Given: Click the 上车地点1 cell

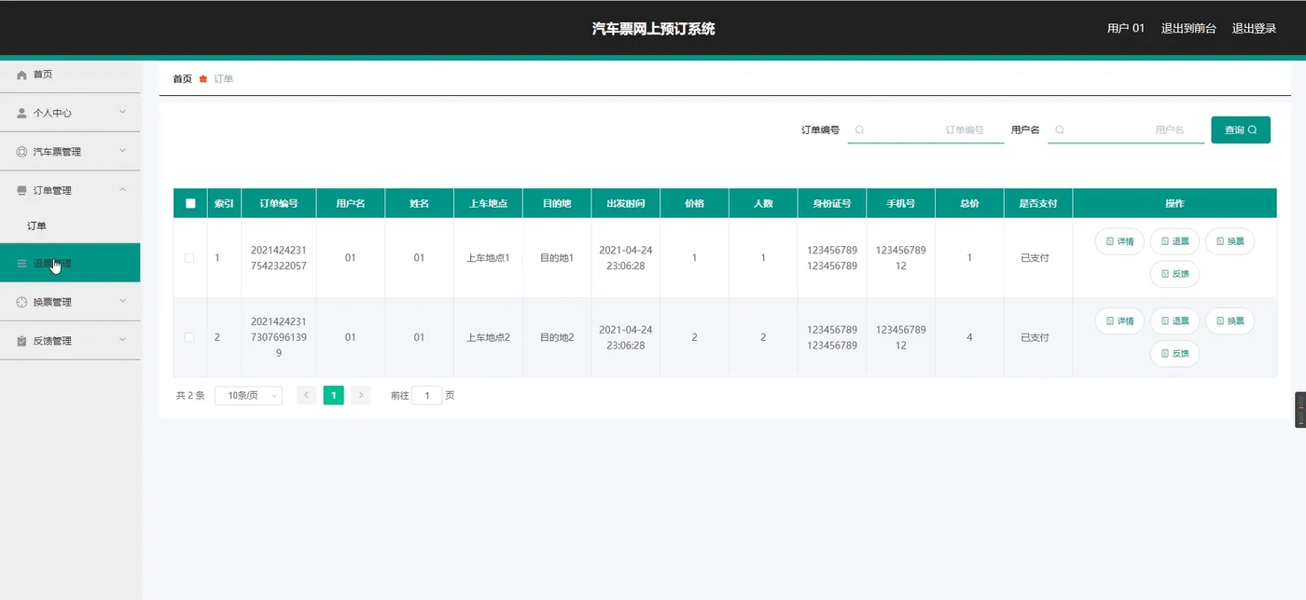Looking at the screenshot, I should [x=489, y=258].
